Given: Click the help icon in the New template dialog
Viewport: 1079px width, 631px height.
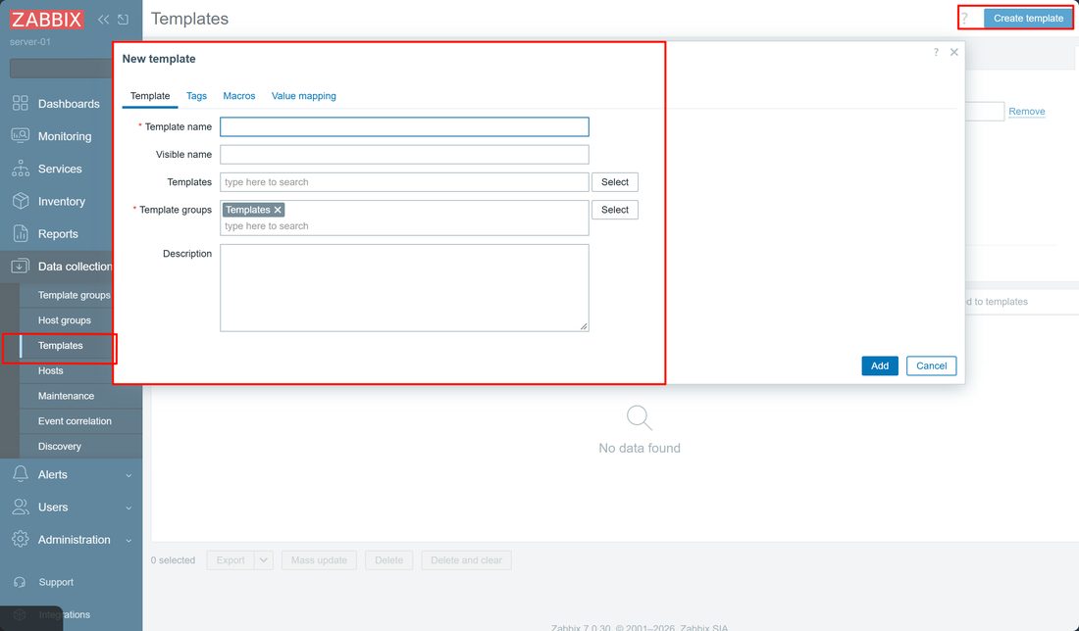Looking at the screenshot, I should coord(936,52).
